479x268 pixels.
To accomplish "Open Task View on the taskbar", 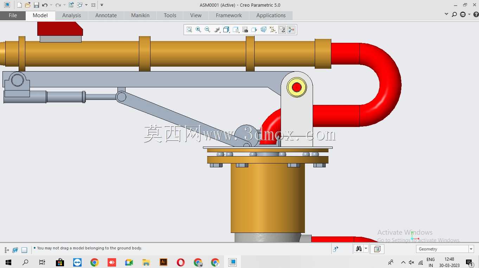I will [x=42, y=262].
